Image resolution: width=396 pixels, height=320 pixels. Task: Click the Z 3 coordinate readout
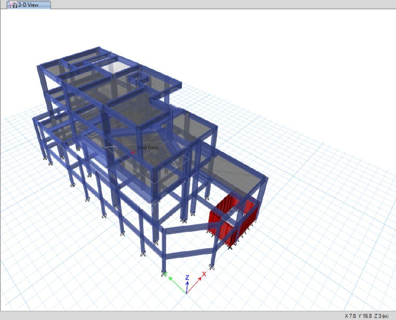tap(377, 316)
